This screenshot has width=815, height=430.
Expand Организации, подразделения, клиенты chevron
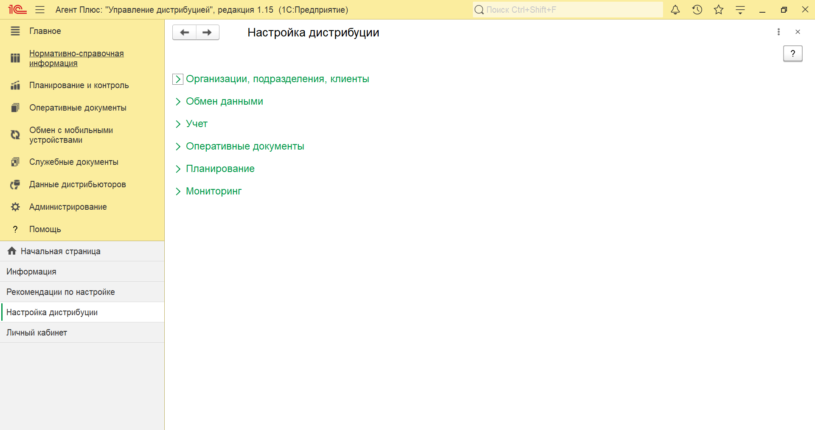tap(178, 79)
